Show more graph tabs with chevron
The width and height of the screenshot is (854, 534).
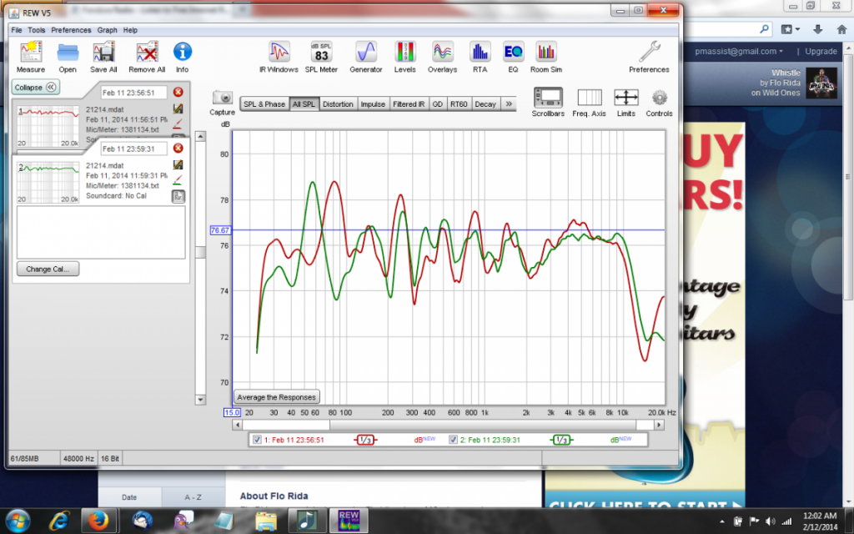pyautogui.click(x=509, y=103)
